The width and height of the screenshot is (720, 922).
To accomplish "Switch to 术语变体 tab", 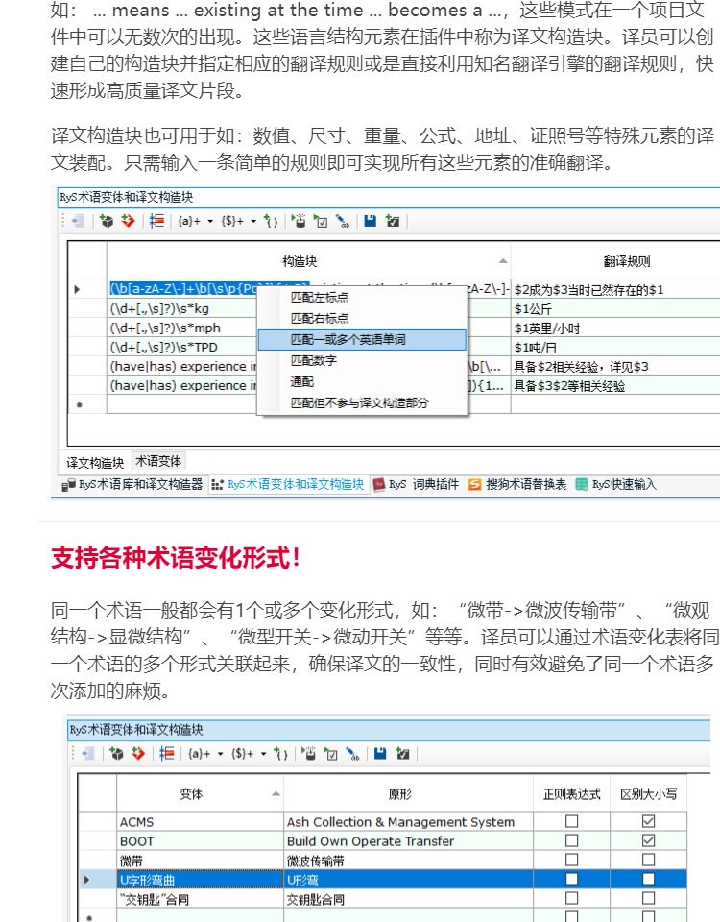I will [158, 462].
